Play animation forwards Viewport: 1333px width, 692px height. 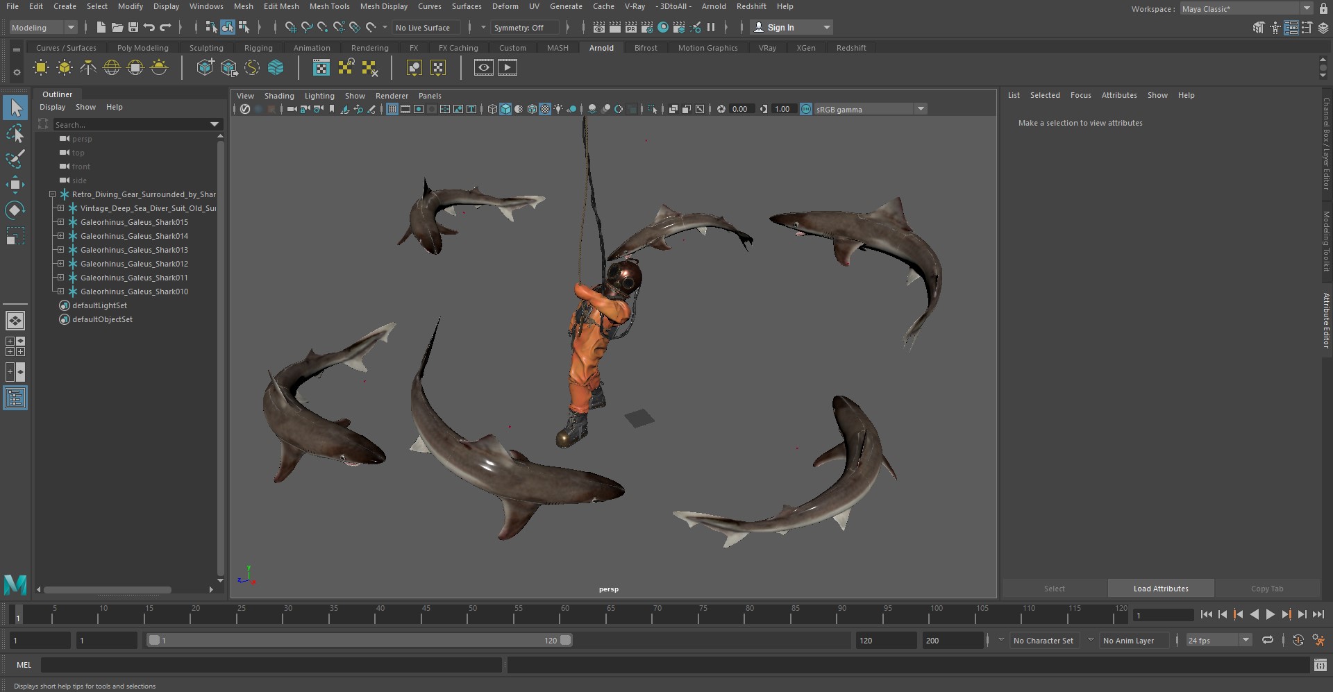[x=1271, y=614]
